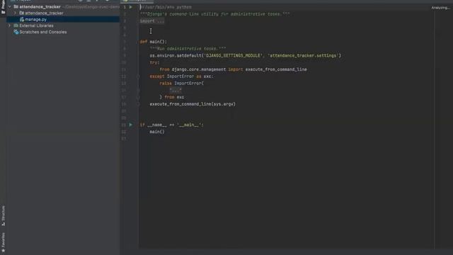Select the root attendance_tracker project name
453x255 pixels.
pos(40,6)
